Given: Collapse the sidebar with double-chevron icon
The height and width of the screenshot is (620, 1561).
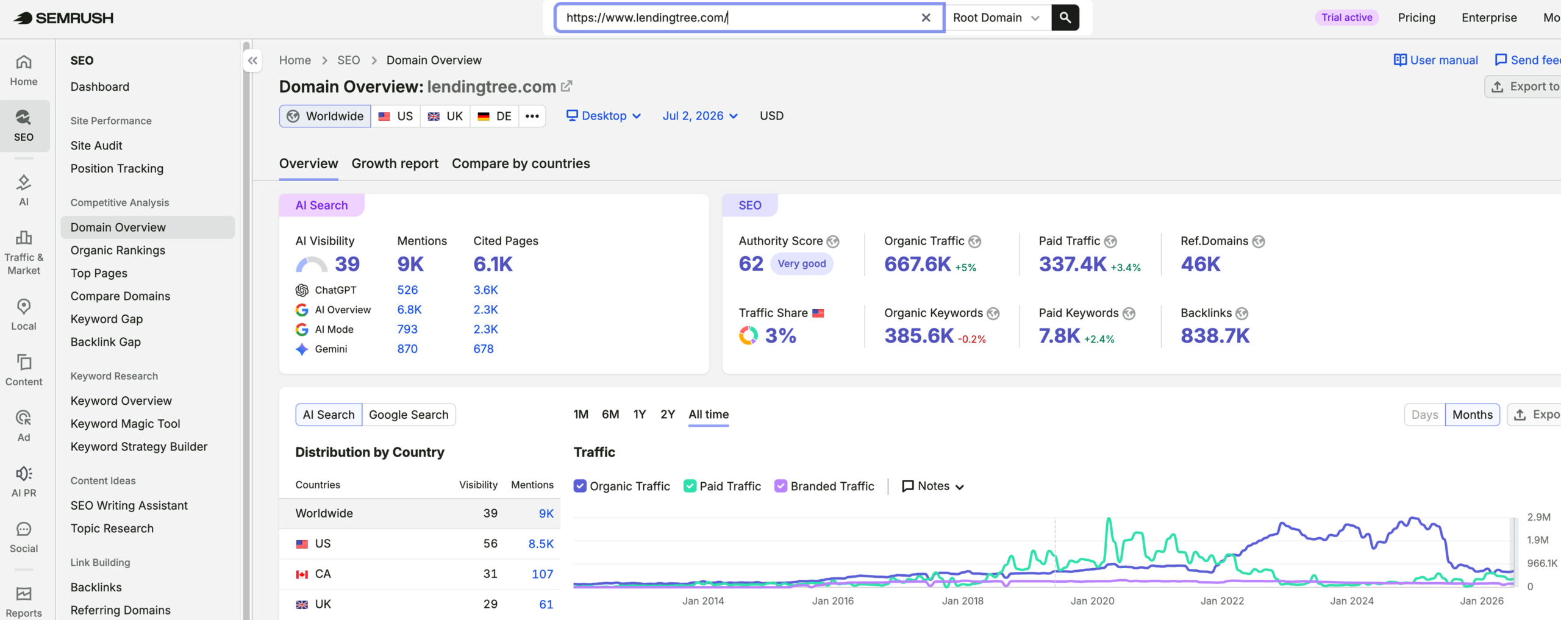Looking at the screenshot, I should click(x=252, y=60).
